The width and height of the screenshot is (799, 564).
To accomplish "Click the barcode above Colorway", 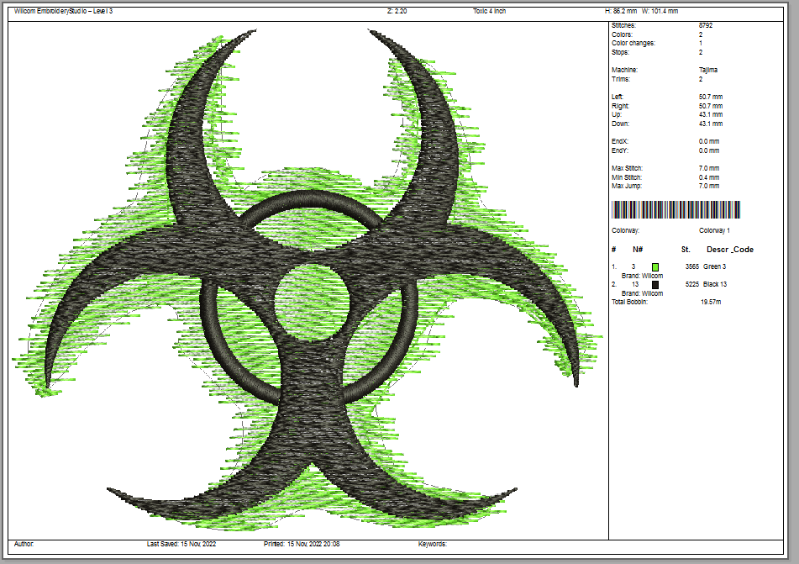I will click(x=675, y=209).
